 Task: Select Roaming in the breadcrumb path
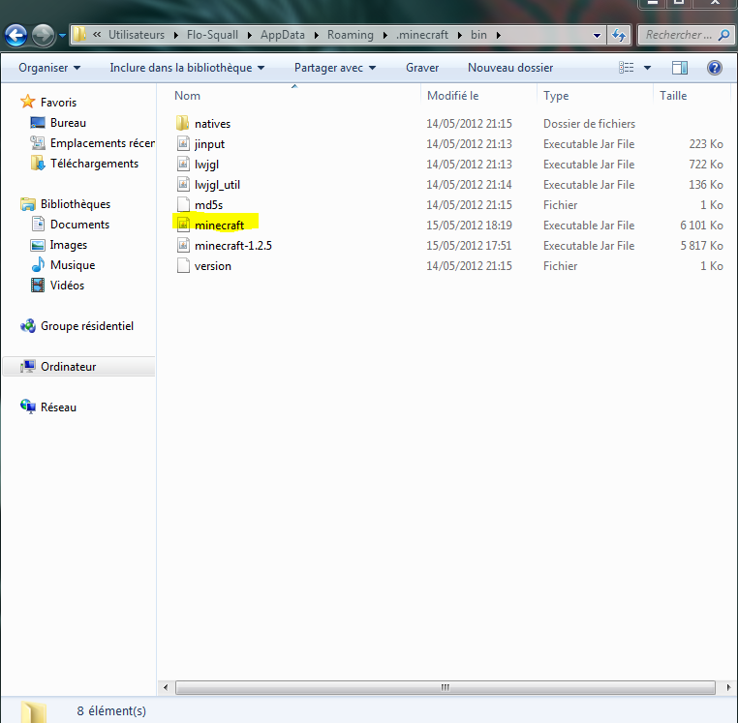[x=351, y=35]
